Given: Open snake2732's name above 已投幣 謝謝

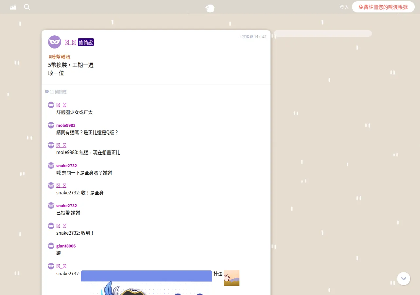Looking at the screenshot, I should [x=66, y=206].
